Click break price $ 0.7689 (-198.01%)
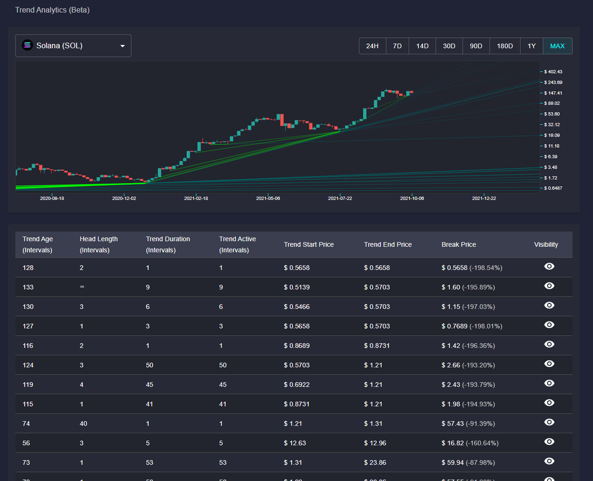The height and width of the screenshot is (481, 593). 472,326
